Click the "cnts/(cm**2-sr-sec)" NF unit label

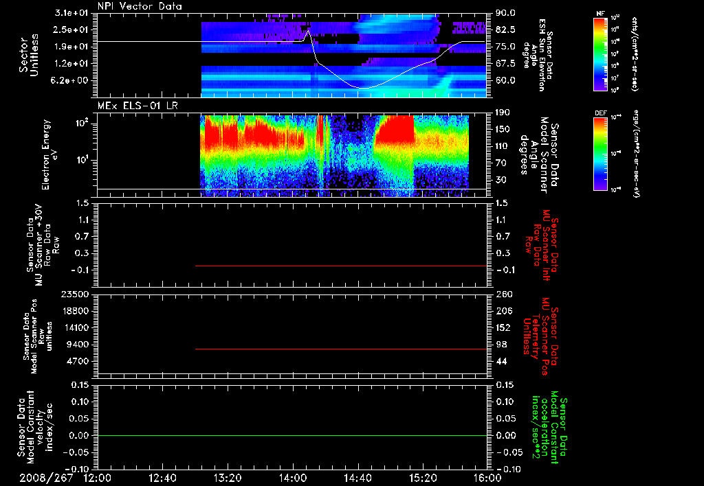click(635, 54)
